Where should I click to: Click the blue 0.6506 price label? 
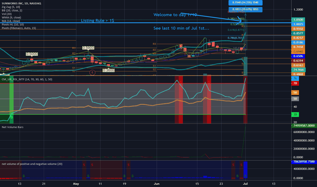(298, 56)
